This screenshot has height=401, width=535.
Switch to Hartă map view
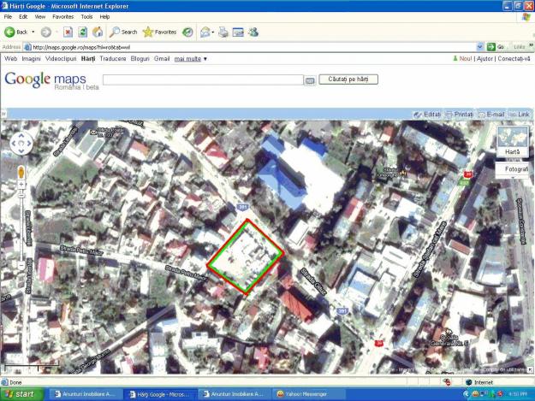(x=513, y=141)
